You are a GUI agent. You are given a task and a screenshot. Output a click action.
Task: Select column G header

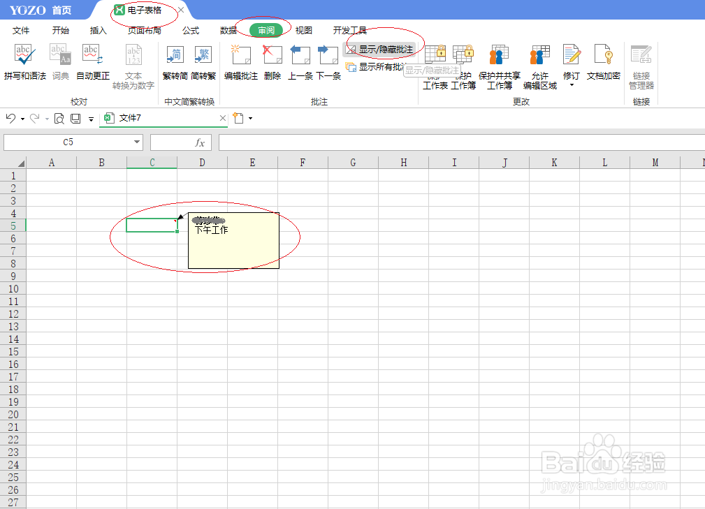[x=353, y=162]
